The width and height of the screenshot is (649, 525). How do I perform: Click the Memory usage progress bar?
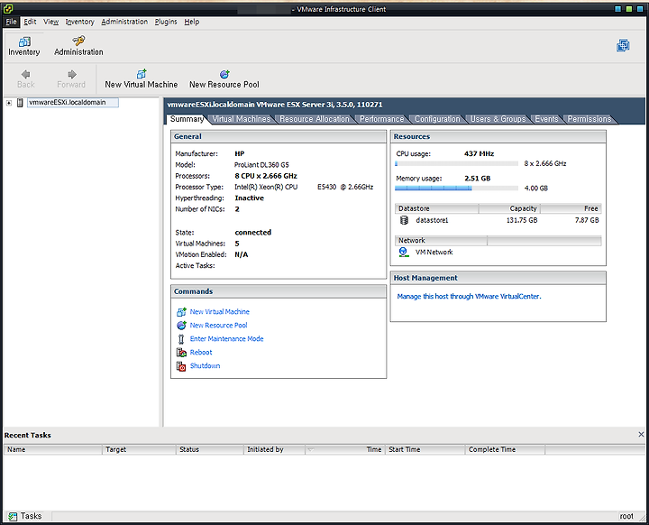[456, 189]
